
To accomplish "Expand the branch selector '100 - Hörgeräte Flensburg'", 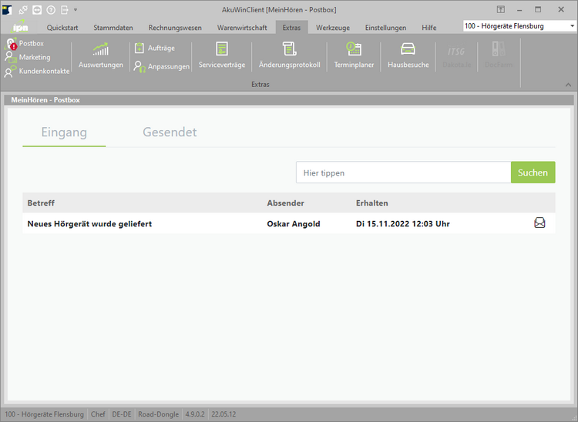I will click(x=572, y=26).
